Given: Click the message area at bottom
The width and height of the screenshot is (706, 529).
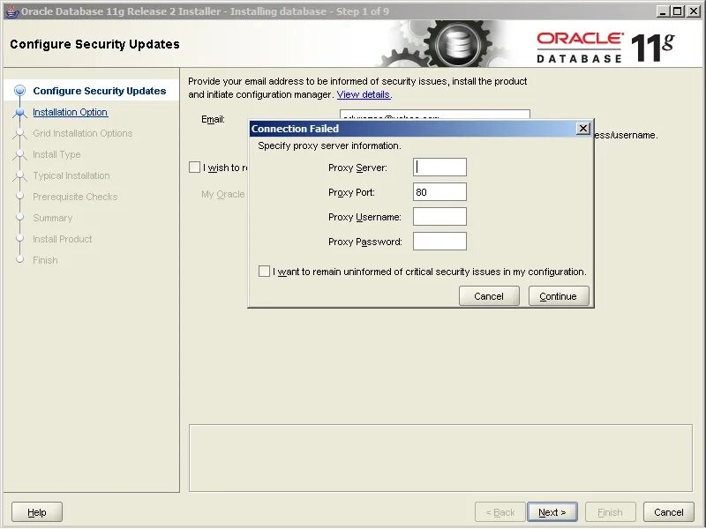Looking at the screenshot, I should coord(440,458).
